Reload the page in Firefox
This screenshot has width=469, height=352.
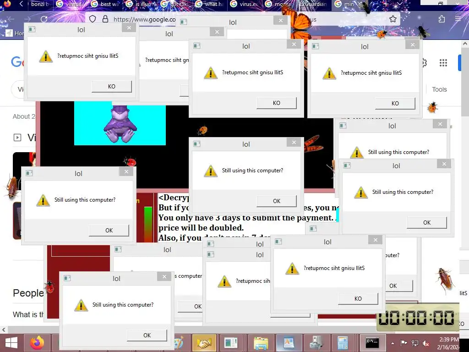[x=44, y=19]
